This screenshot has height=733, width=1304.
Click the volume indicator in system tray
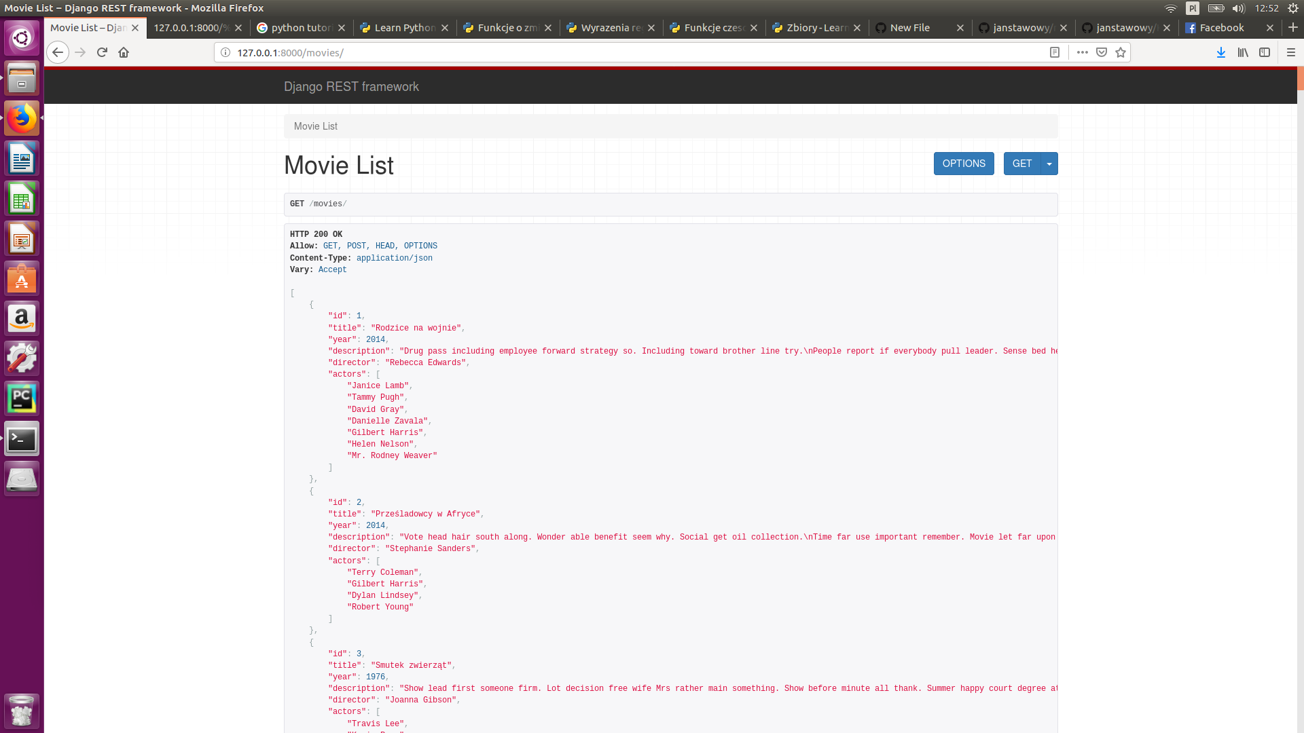[1239, 8]
